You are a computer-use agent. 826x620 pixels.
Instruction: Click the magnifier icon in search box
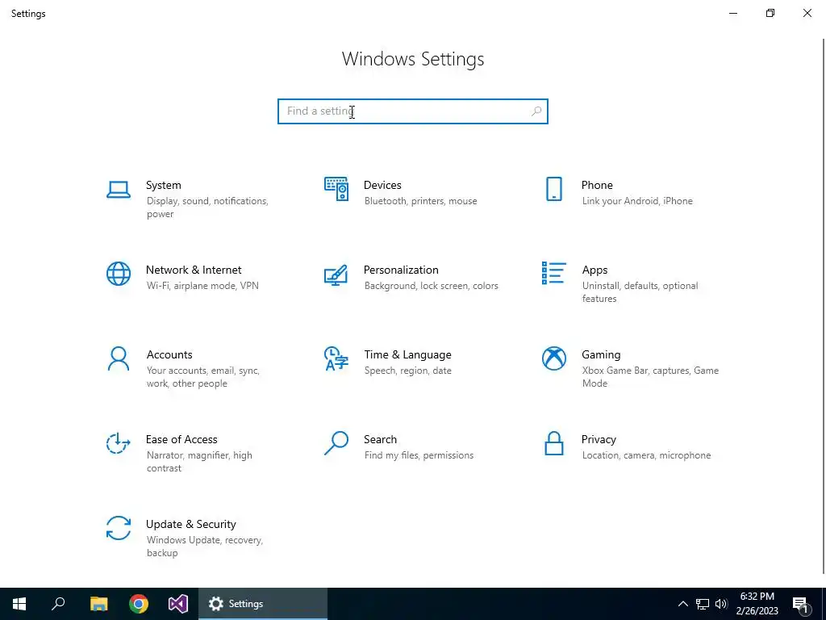click(x=536, y=111)
